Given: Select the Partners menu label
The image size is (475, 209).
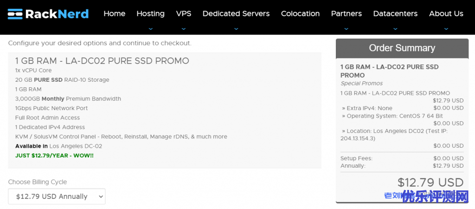Looking at the screenshot, I should [x=347, y=13].
